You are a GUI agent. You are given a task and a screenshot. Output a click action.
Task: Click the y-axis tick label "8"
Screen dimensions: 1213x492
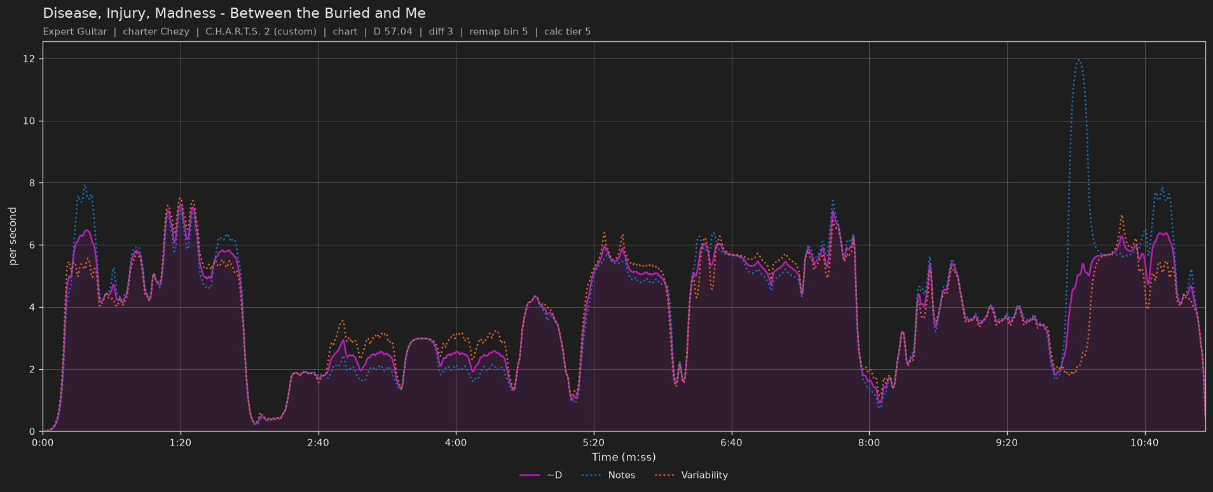coord(32,183)
